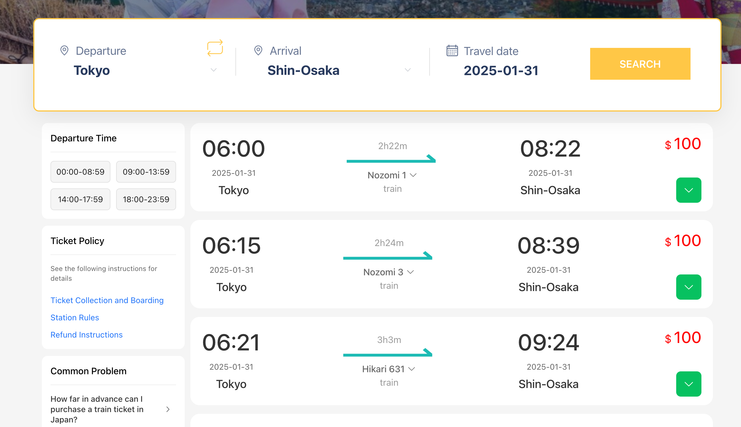Click the yellow SEARCH button
Screen dimensions: 741x427
(640, 64)
